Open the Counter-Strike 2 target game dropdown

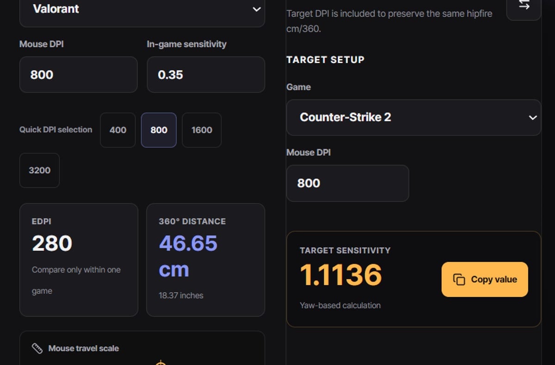click(x=413, y=118)
